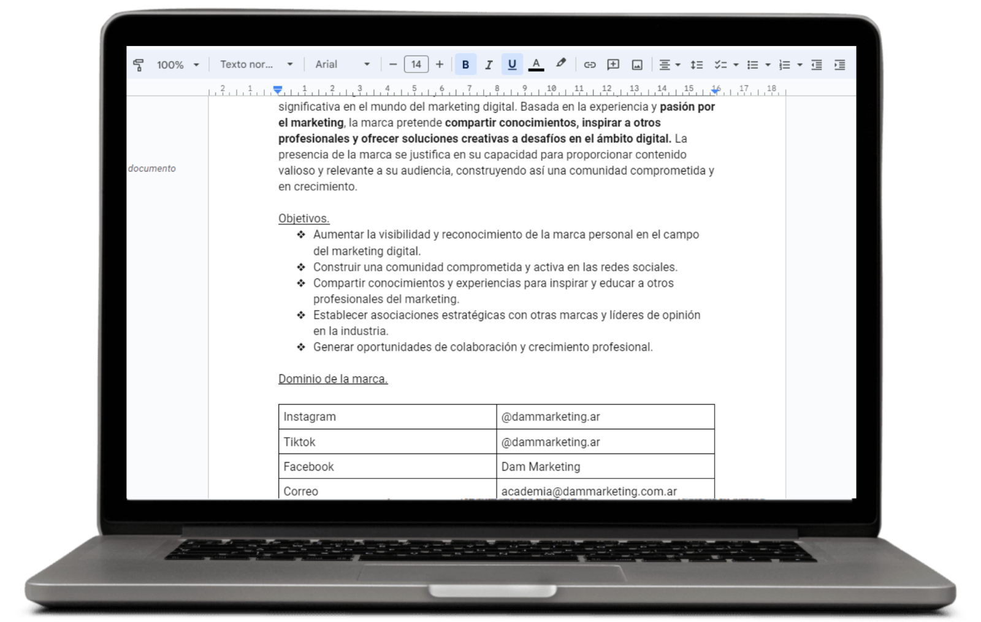Open the text color picker
Screen dimensions: 981x622
tap(536, 64)
